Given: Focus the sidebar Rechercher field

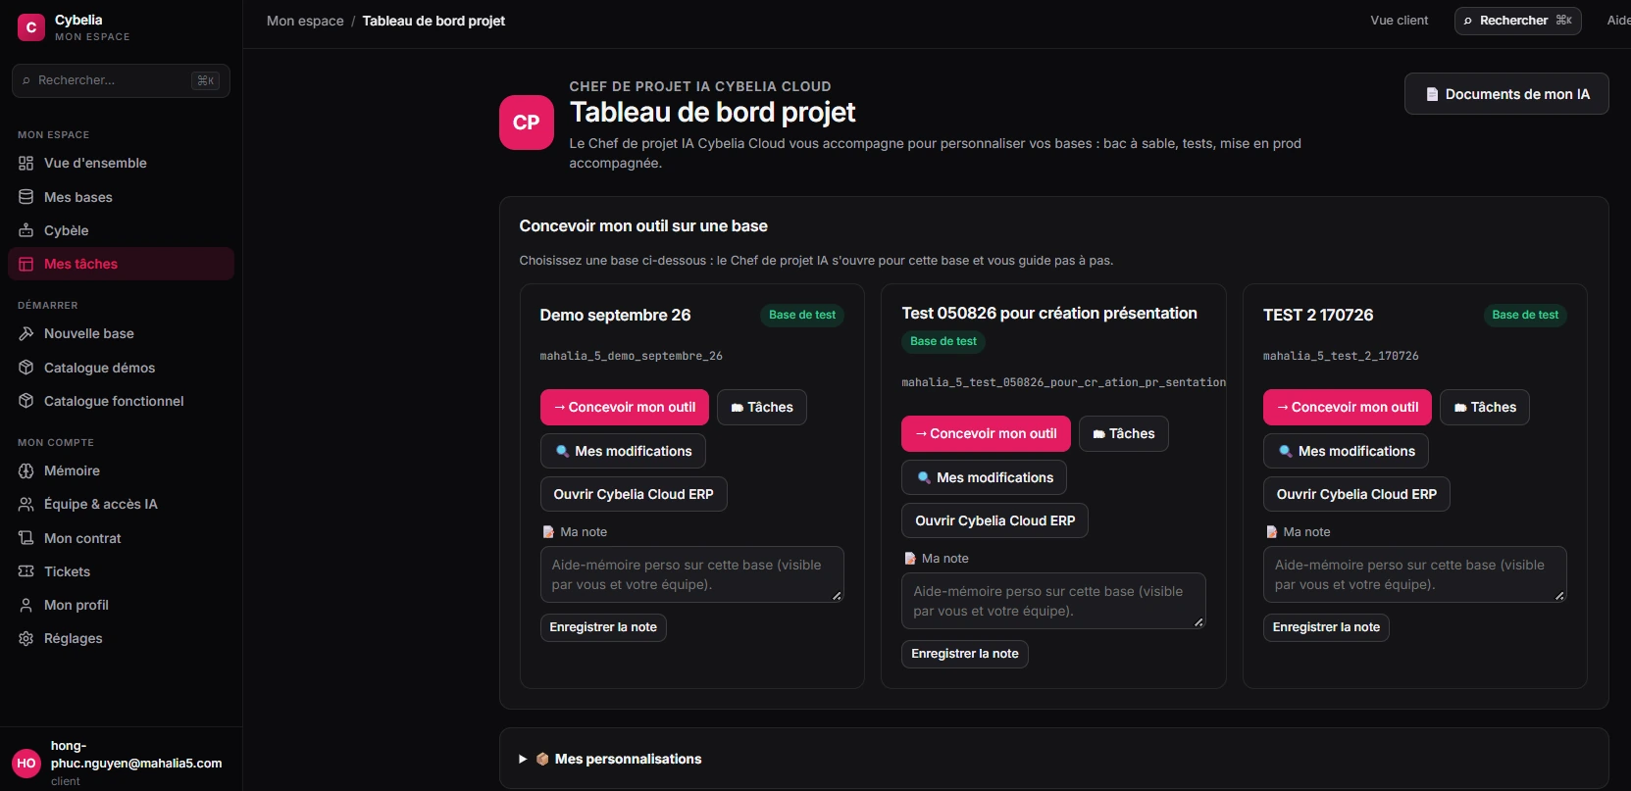Looking at the screenshot, I should 121,80.
